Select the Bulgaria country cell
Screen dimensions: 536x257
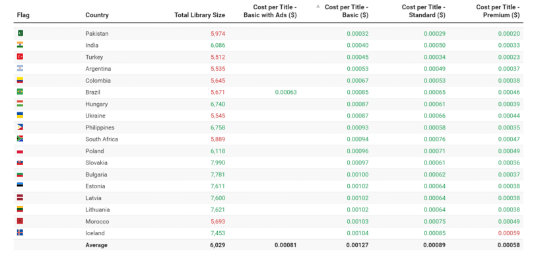[96, 174]
